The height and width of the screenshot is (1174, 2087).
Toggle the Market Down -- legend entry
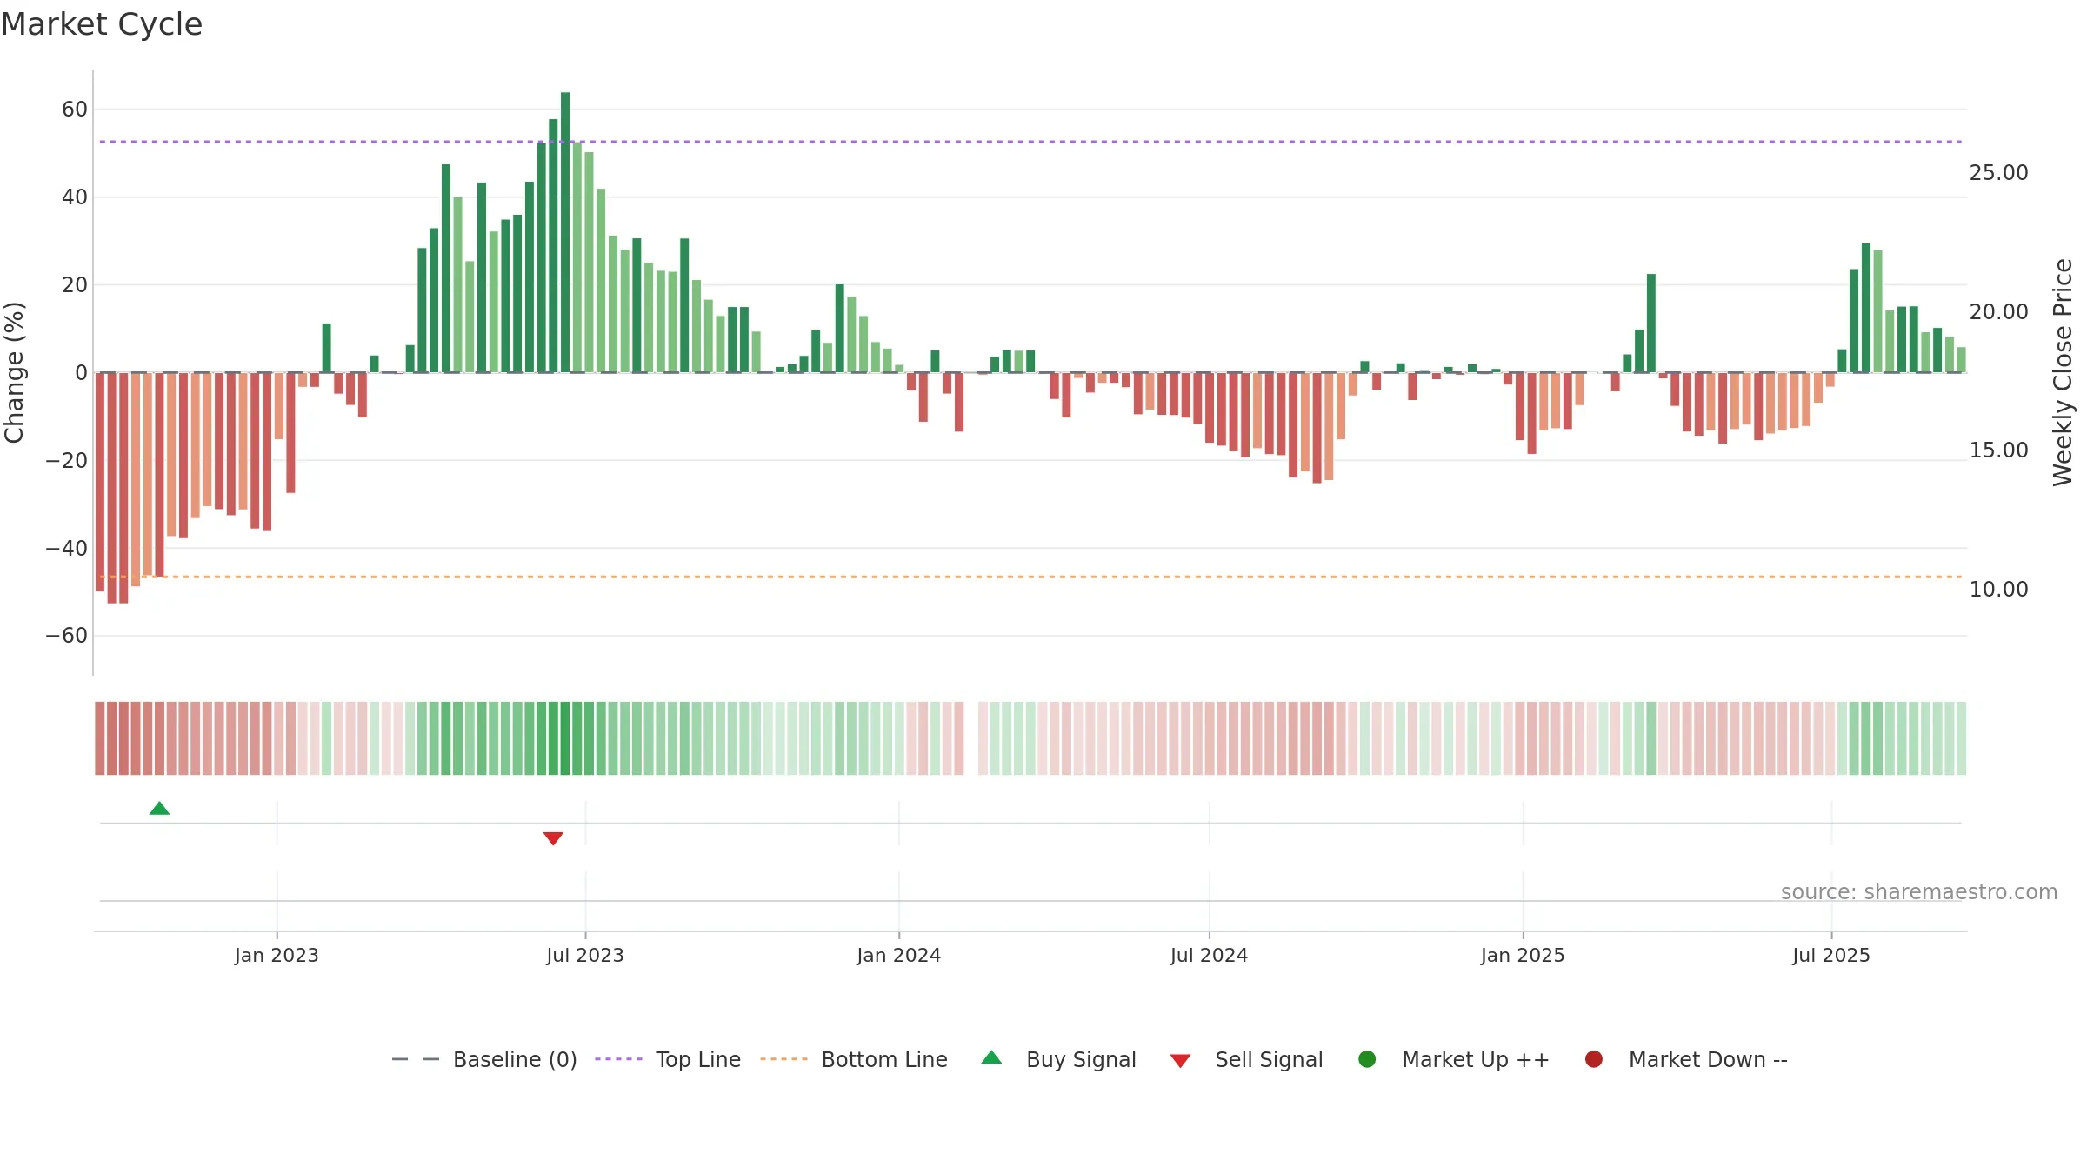[1685, 1060]
